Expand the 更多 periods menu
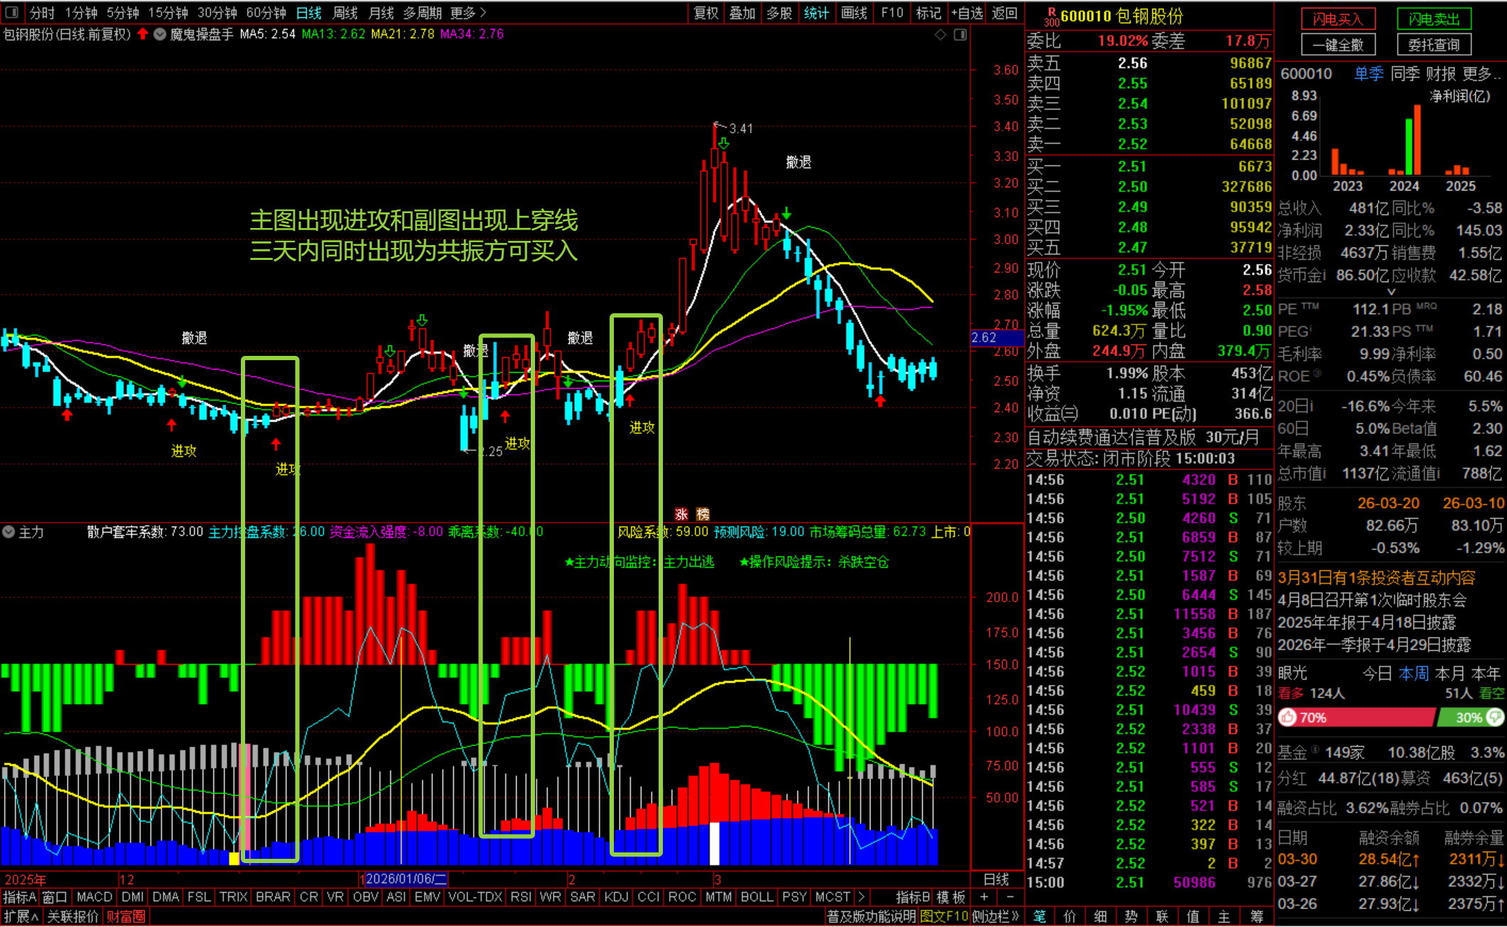The height and width of the screenshot is (927, 1507). [x=468, y=13]
